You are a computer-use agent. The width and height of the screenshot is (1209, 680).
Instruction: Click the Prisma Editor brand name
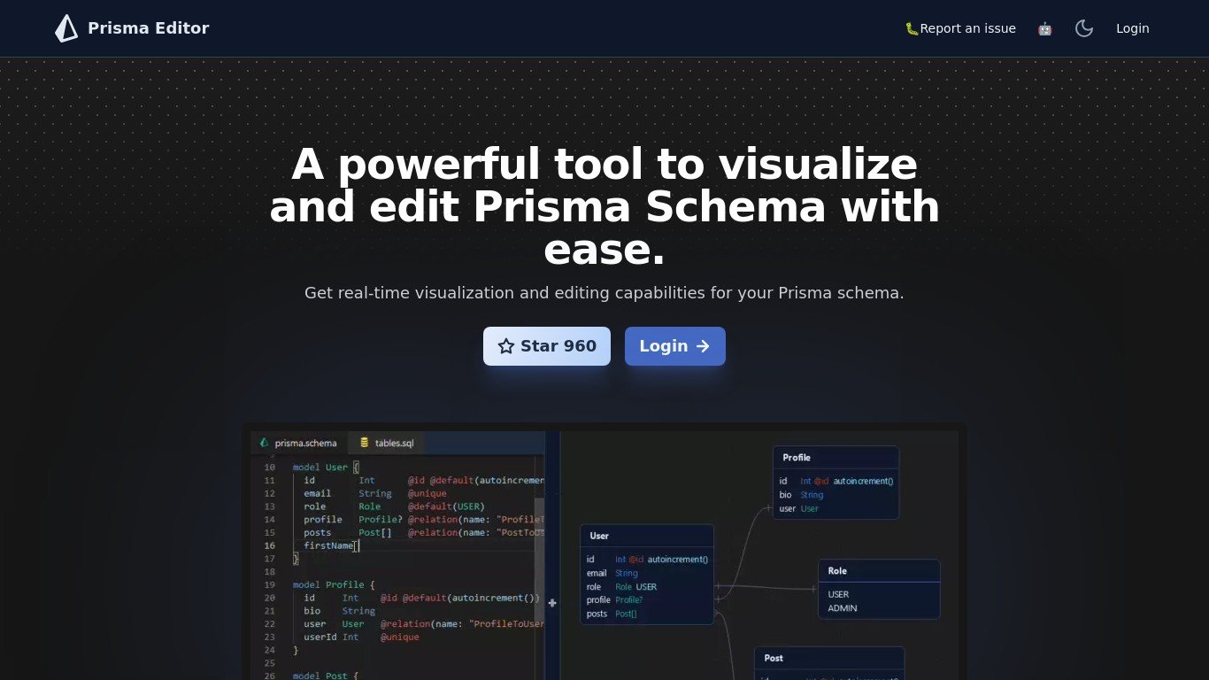tap(148, 28)
